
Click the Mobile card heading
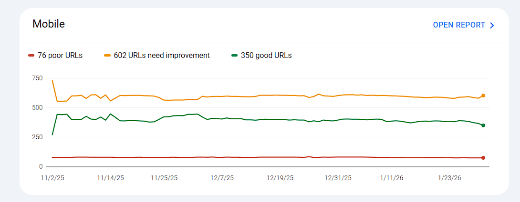click(x=49, y=24)
